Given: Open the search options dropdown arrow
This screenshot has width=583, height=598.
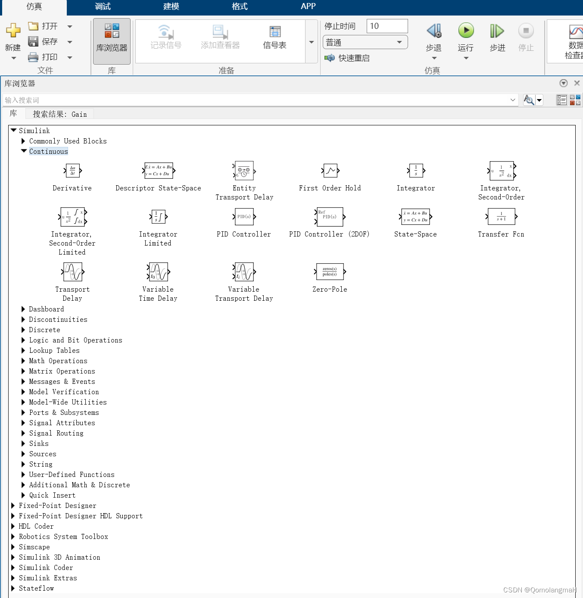Looking at the screenshot, I should 539,100.
